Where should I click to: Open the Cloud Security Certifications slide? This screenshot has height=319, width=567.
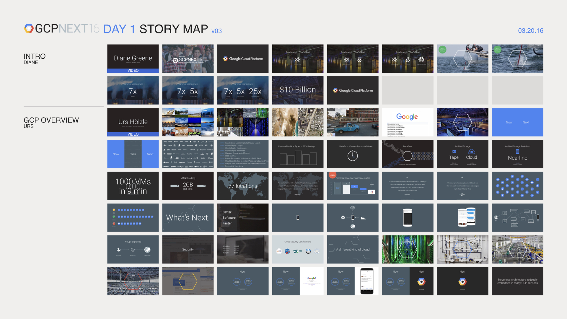point(298,249)
